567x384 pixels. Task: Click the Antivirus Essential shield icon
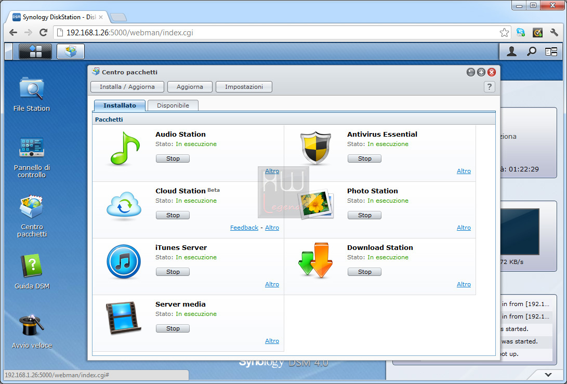[315, 148]
